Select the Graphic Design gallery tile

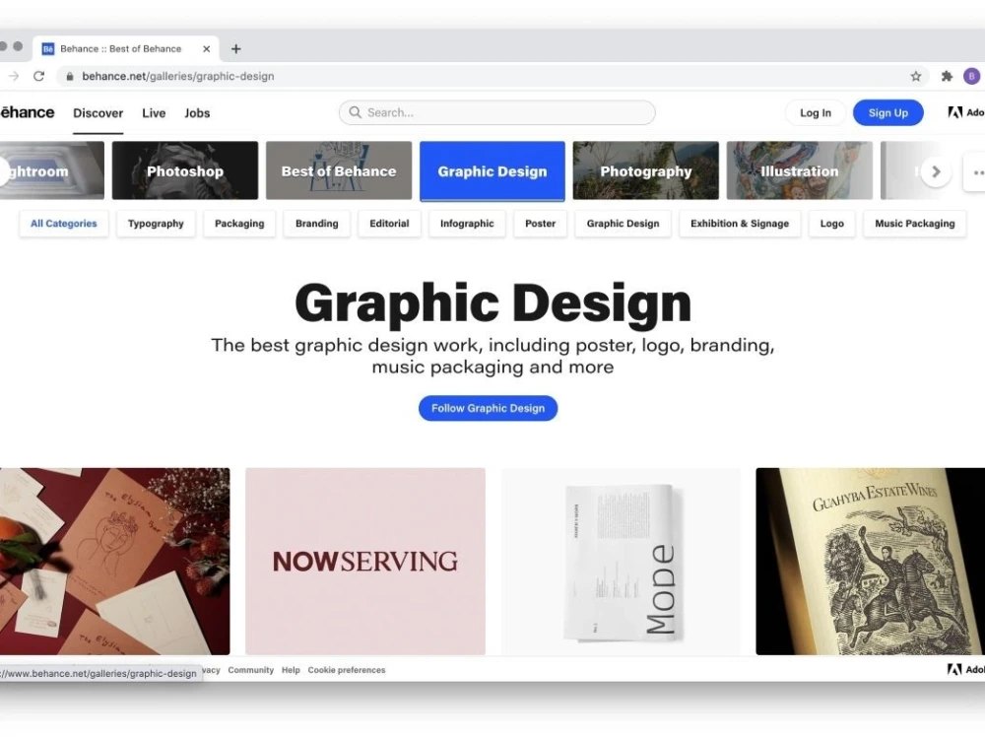coord(492,170)
